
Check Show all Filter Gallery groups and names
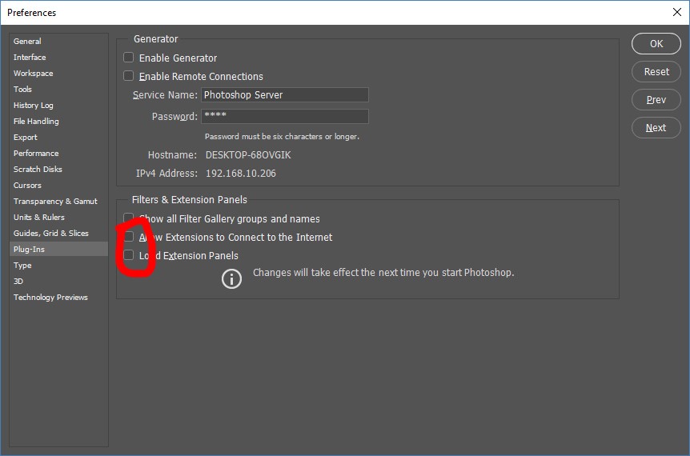[129, 218]
